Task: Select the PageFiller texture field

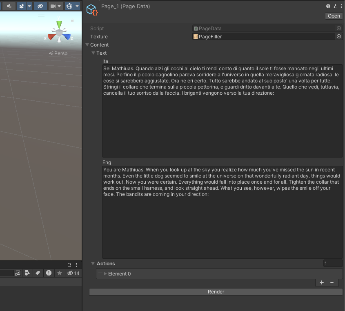Action: click(264, 36)
